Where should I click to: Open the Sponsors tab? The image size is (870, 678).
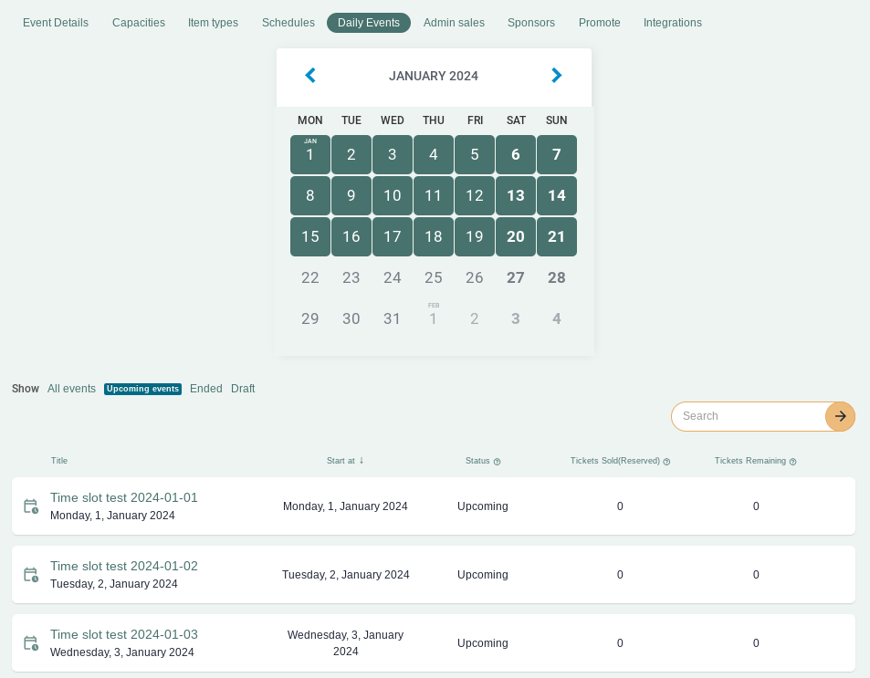pyautogui.click(x=531, y=23)
